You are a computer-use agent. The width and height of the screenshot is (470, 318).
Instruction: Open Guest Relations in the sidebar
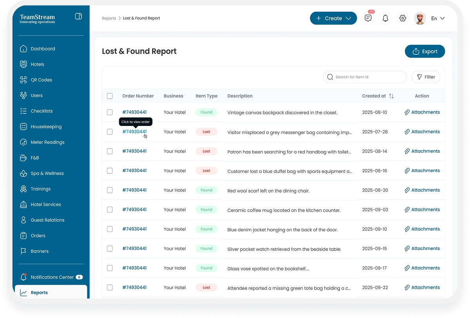pyautogui.click(x=47, y=220)
